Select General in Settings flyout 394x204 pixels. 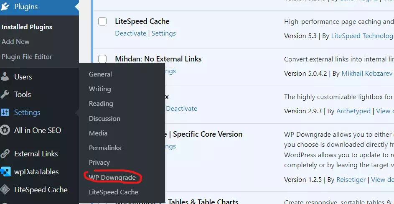point(100,74)
